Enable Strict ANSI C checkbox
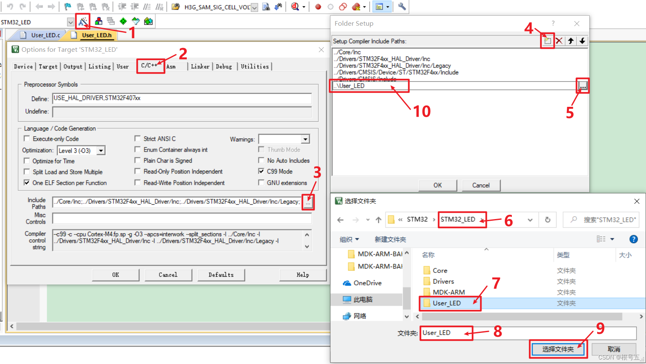This screenshot has width=646, height=364. coord(137,138)
